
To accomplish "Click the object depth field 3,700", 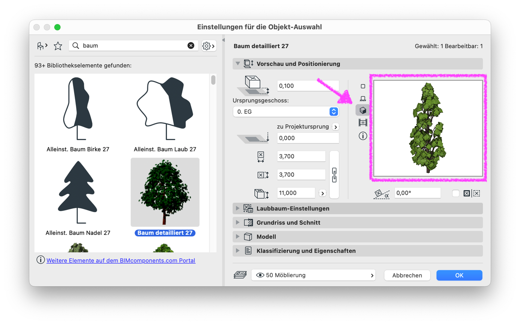I will point(301,175).
